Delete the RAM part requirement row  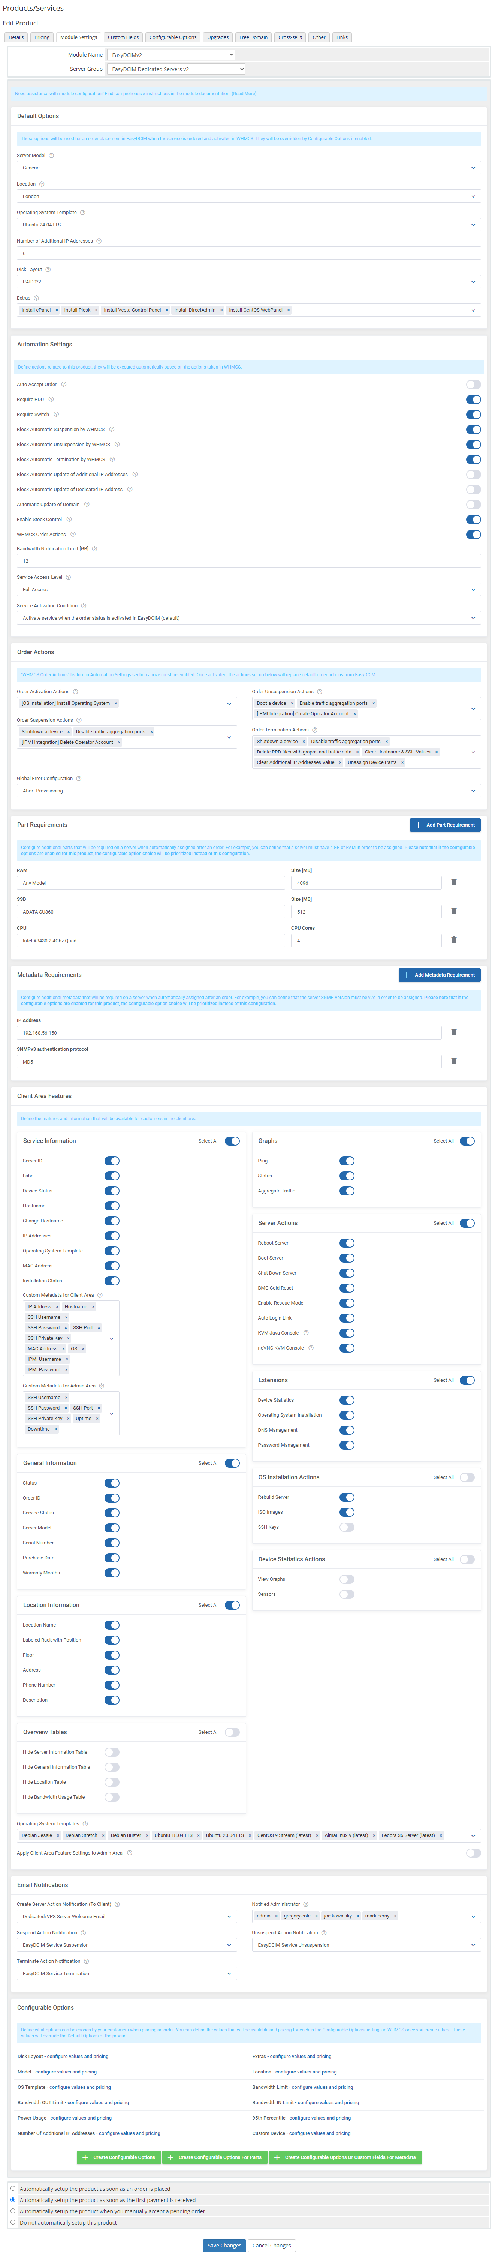[453, 882]
